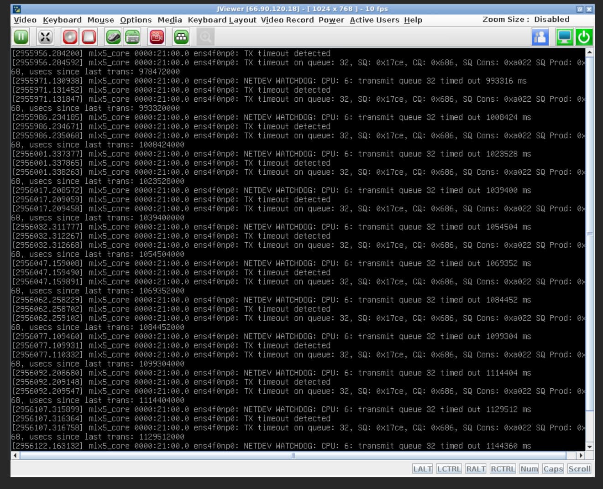Toggle the Scroll lock indicator
The height and width of the screenshot is (489, 603).
[579, 469]
